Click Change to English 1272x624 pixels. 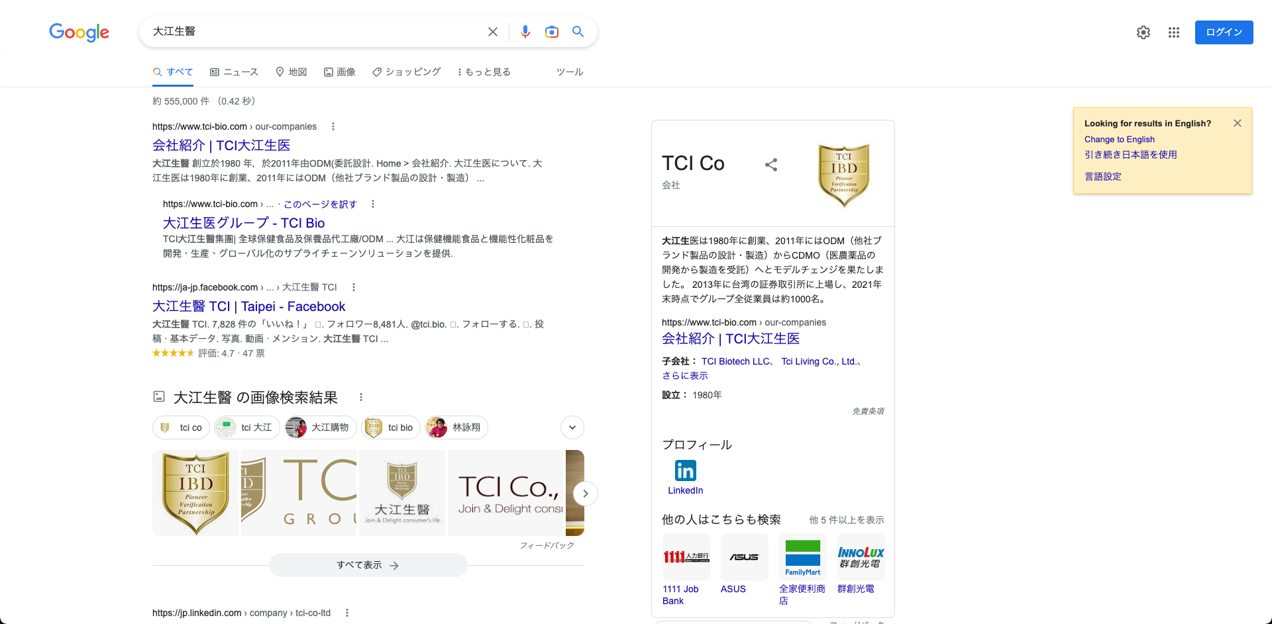pyautogui.click(x=1120, y=140)
